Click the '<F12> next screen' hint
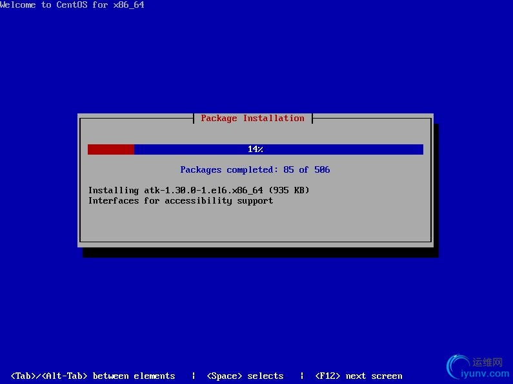This screenshot has width=513, height=384. [x=359, y=376]
